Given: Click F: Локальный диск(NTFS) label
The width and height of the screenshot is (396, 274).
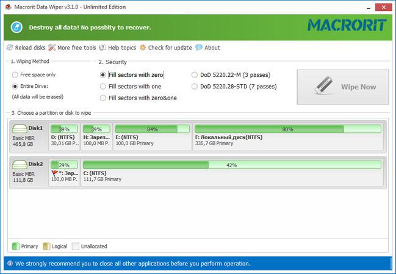Looking at the screenshot, I should pyautogui.click(x=229, y=137).
